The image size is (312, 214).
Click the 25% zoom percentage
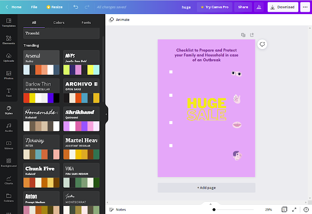[269, 210]
